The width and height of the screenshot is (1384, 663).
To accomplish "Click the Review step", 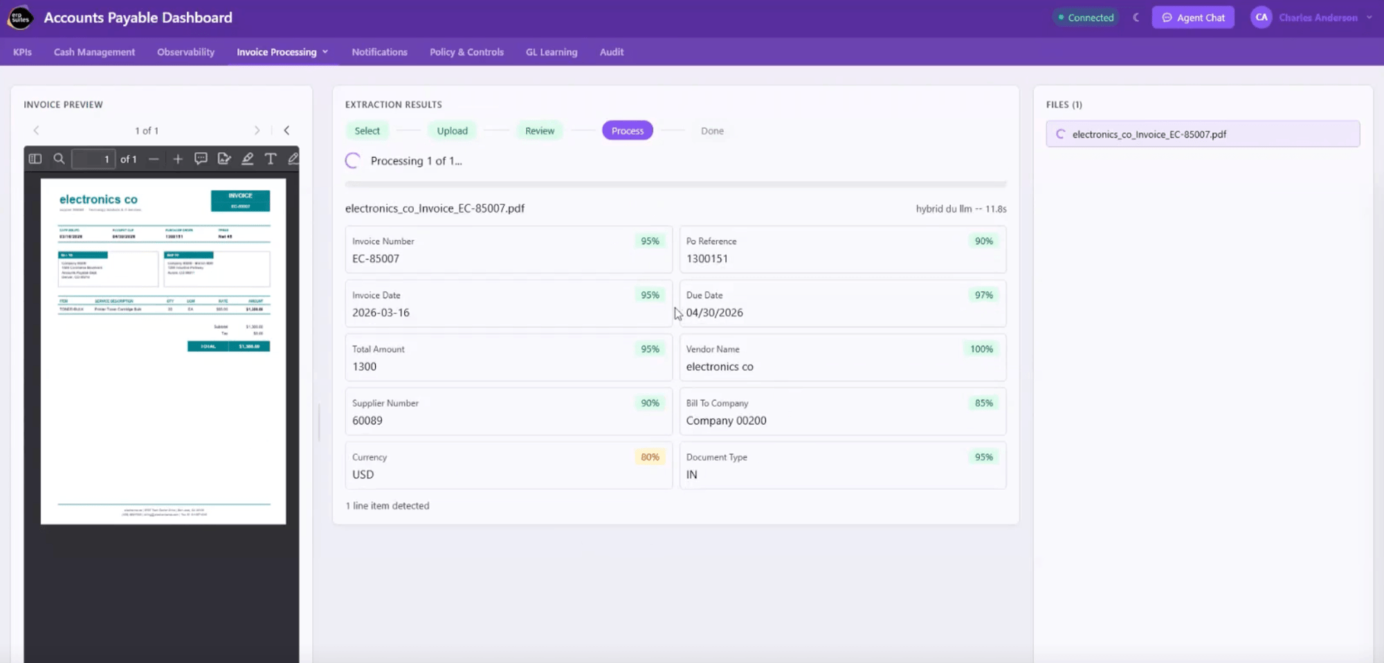I will tap(540, 131).
